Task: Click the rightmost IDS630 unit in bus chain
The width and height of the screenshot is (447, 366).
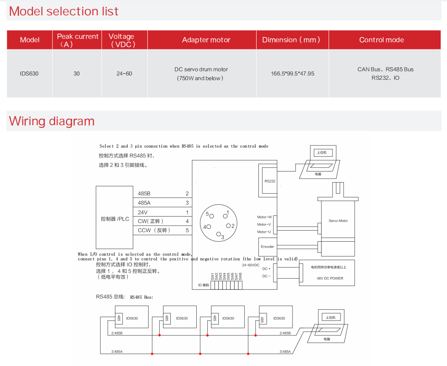Action: (x=276, y=318)
